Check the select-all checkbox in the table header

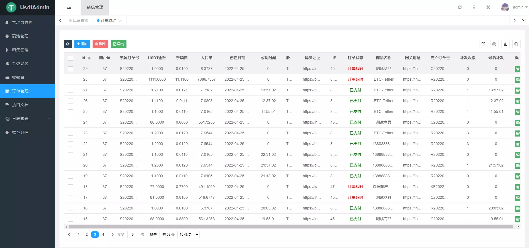click(x=71, y=58)
